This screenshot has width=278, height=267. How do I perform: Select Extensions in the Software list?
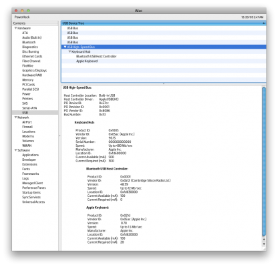(29, 164)
